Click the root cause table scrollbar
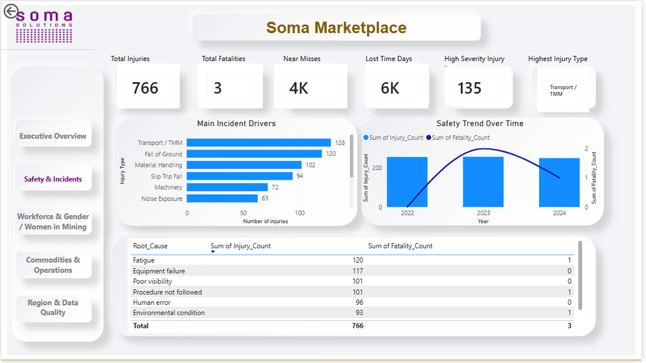The image size is (646, 363). [580, 275]
